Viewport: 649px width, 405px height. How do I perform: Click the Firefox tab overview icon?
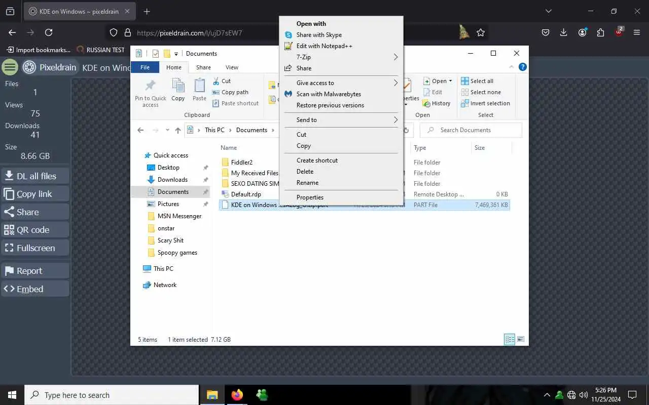click(10, 11)
